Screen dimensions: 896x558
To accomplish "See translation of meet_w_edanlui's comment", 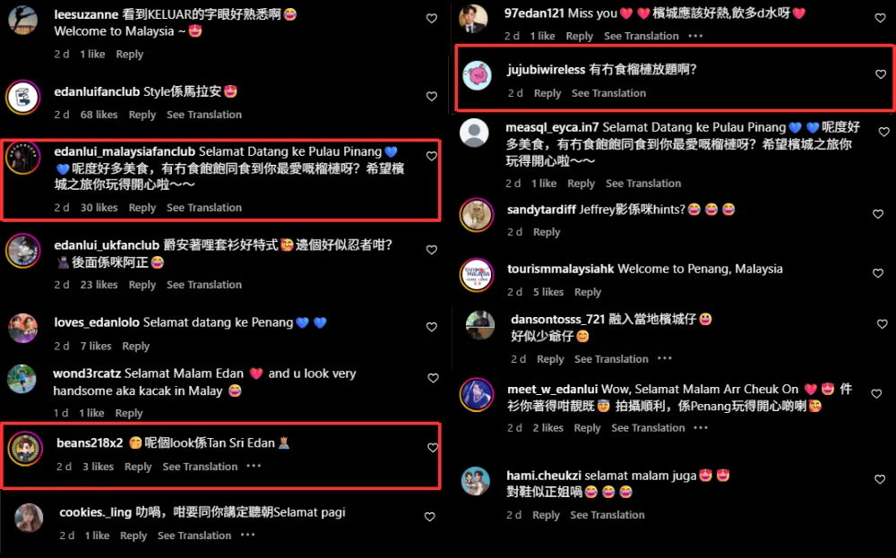I will (x=648, y=428).
